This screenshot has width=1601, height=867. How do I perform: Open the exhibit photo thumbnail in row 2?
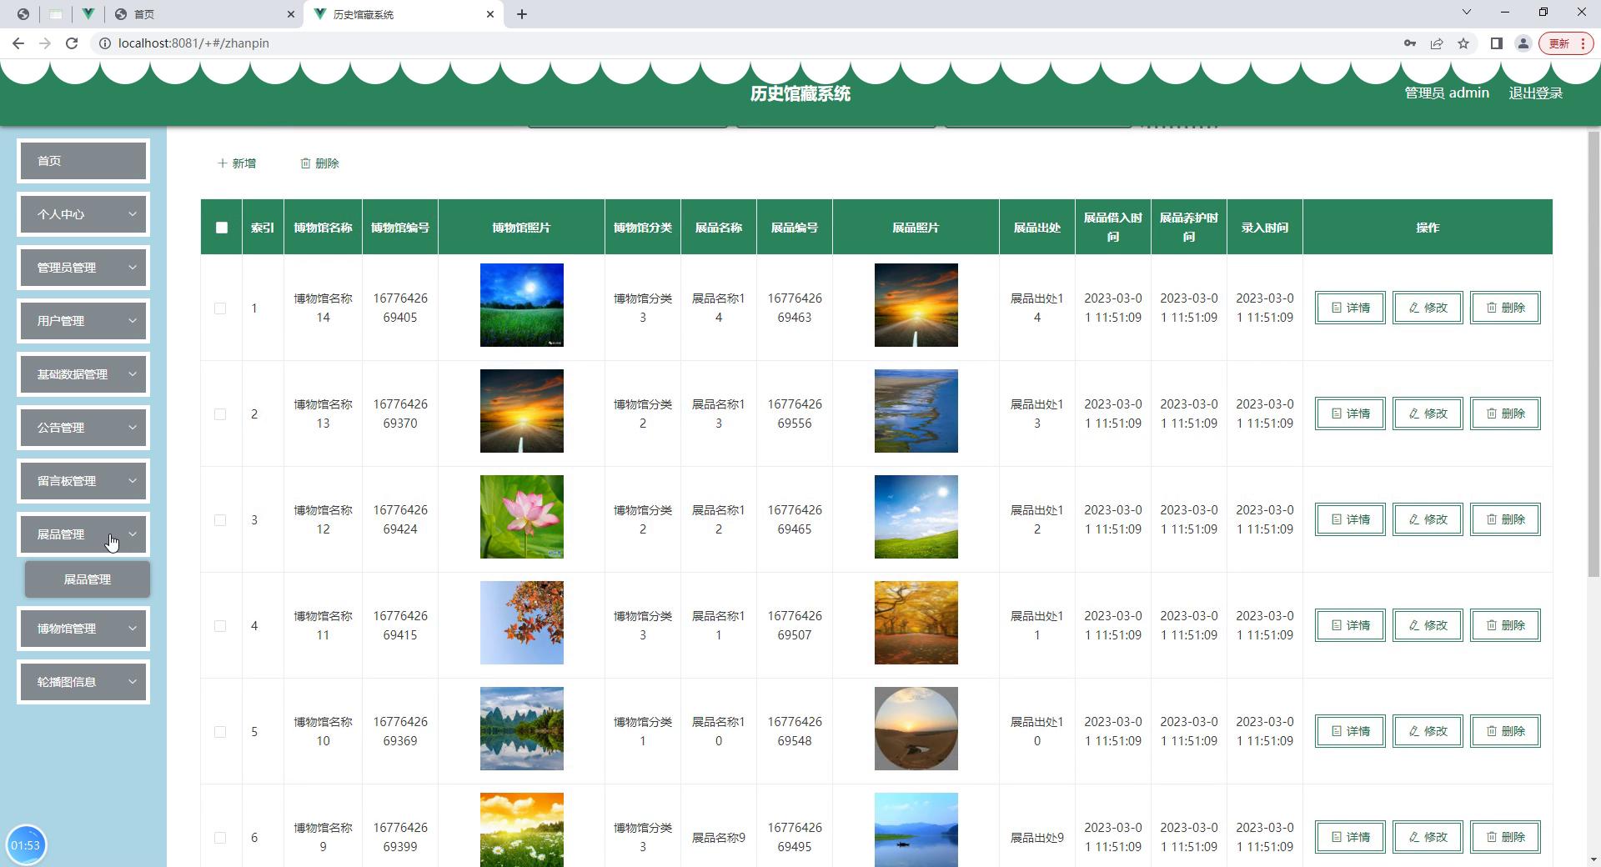tap(916, 411)
